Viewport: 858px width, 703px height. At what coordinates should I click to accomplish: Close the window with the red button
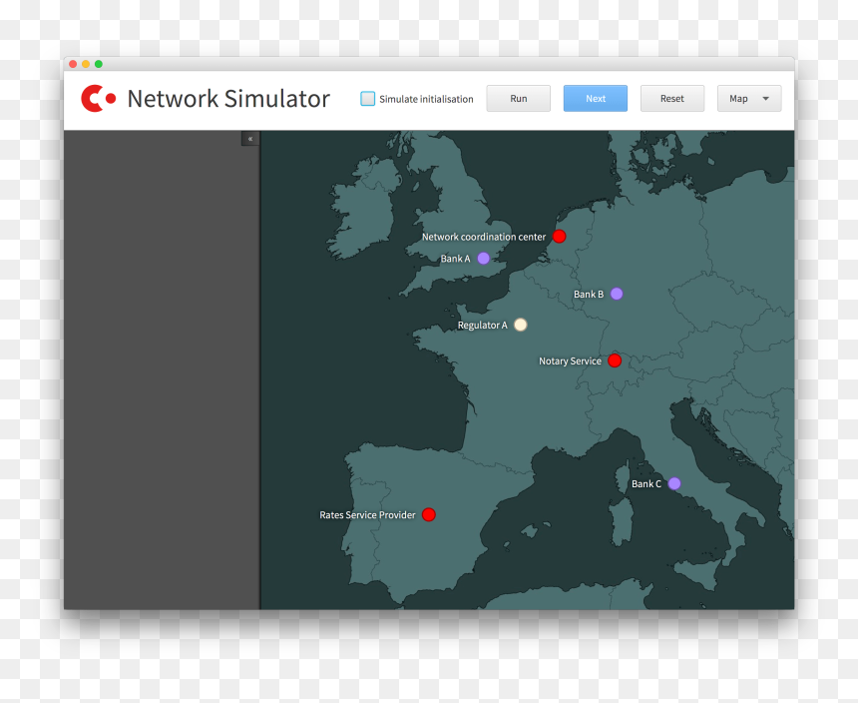[73, 64]
